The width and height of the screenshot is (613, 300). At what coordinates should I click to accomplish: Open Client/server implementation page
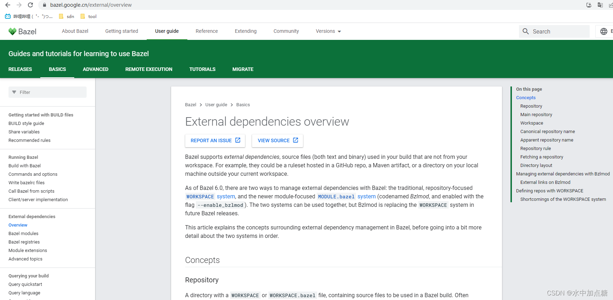pos(38,200)
